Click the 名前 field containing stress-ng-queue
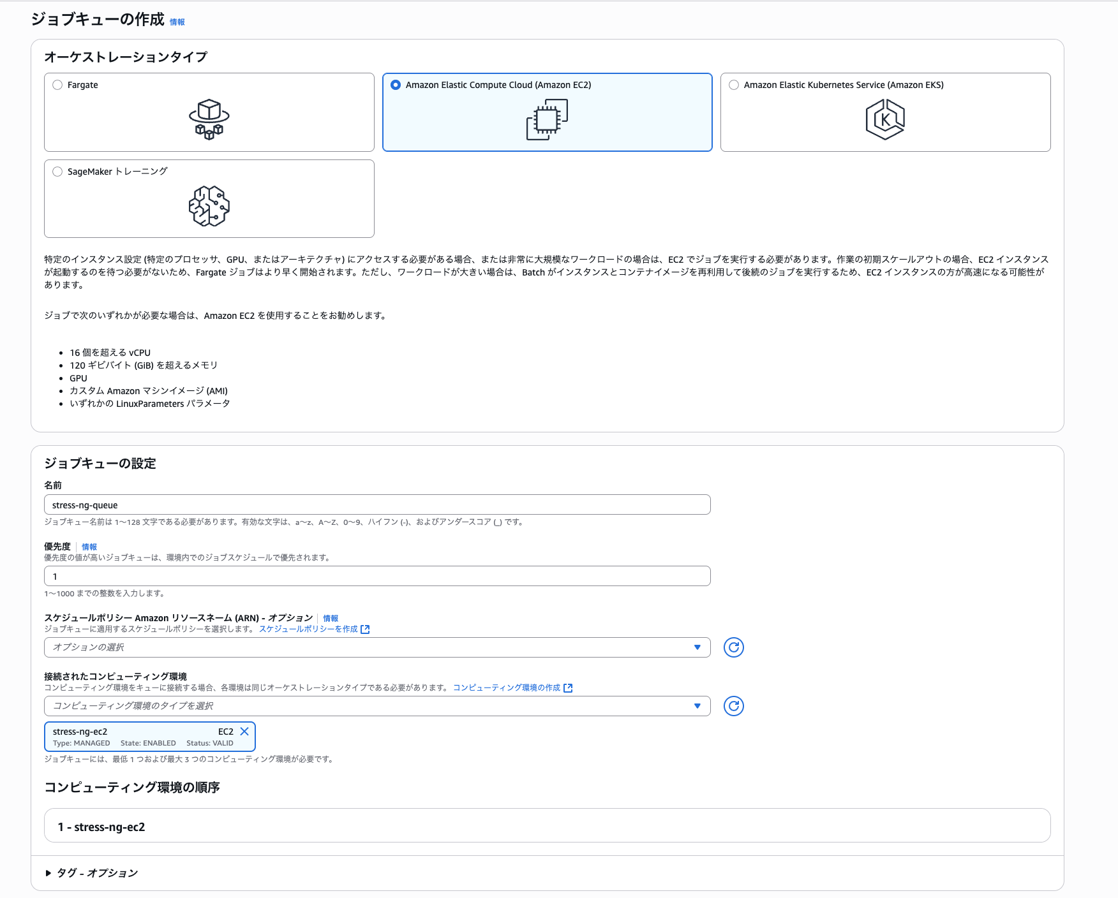Screen dimensions: 1118x898 click(x=377, y=504)
